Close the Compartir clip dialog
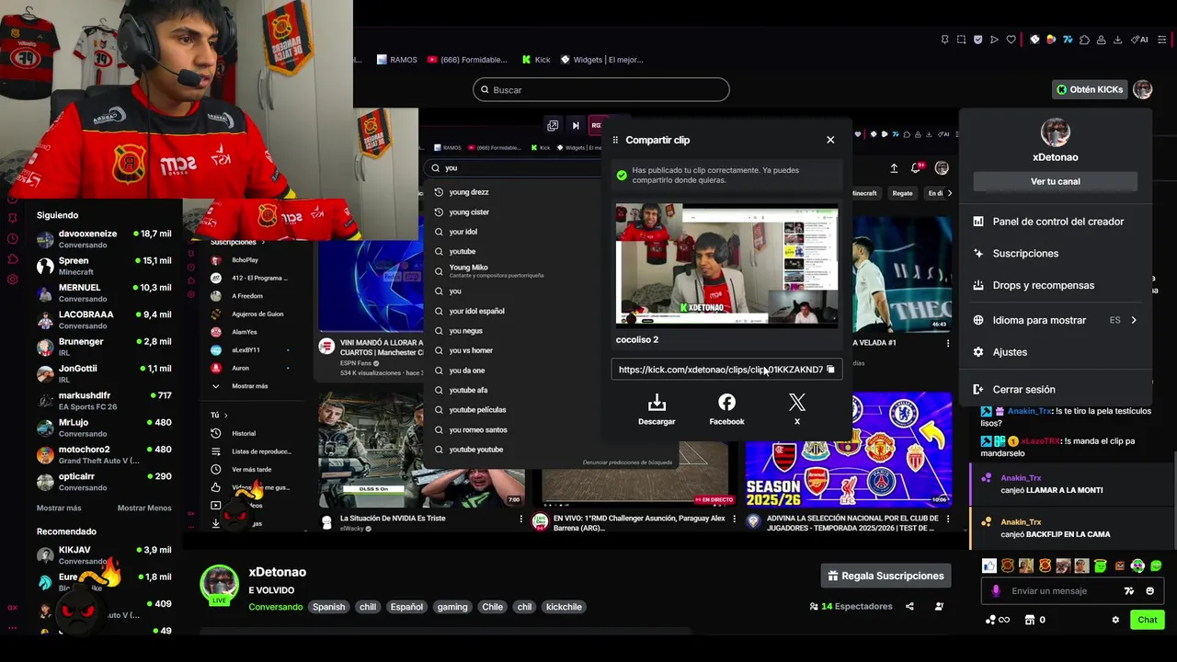Viewport: 1177px width, 662px height. point(830,140)
